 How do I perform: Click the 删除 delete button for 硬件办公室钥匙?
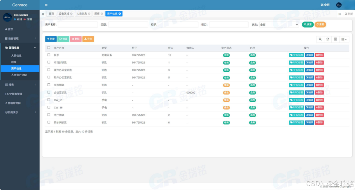click(x=319, y=70)
